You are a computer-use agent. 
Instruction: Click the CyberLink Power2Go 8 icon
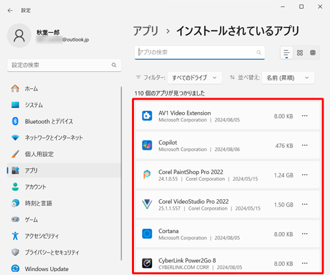(147, 263)
